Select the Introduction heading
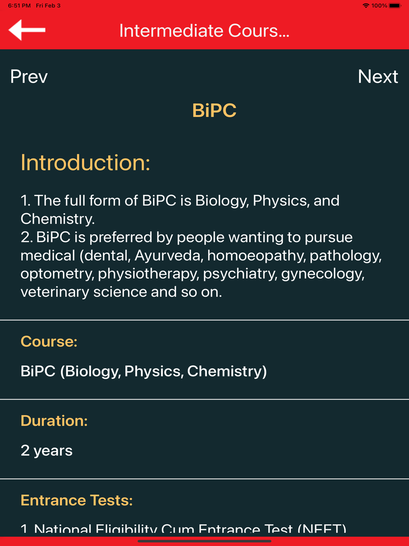409x546 pixels. click(x=85, y=162)
